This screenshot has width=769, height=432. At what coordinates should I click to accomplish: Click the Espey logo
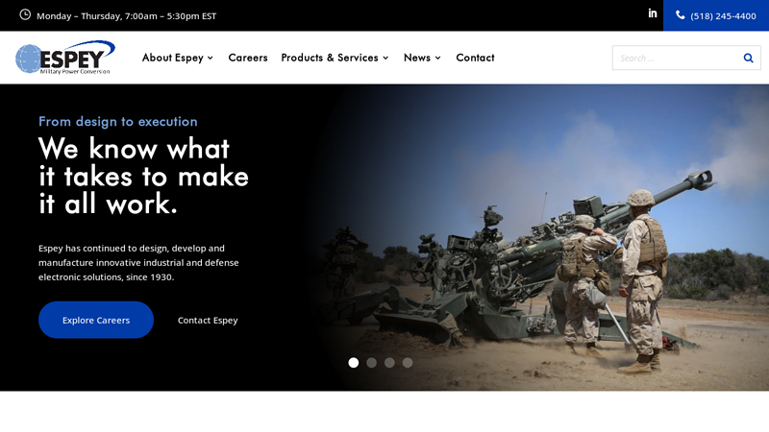pyautogui.click(x=65, y=58)
